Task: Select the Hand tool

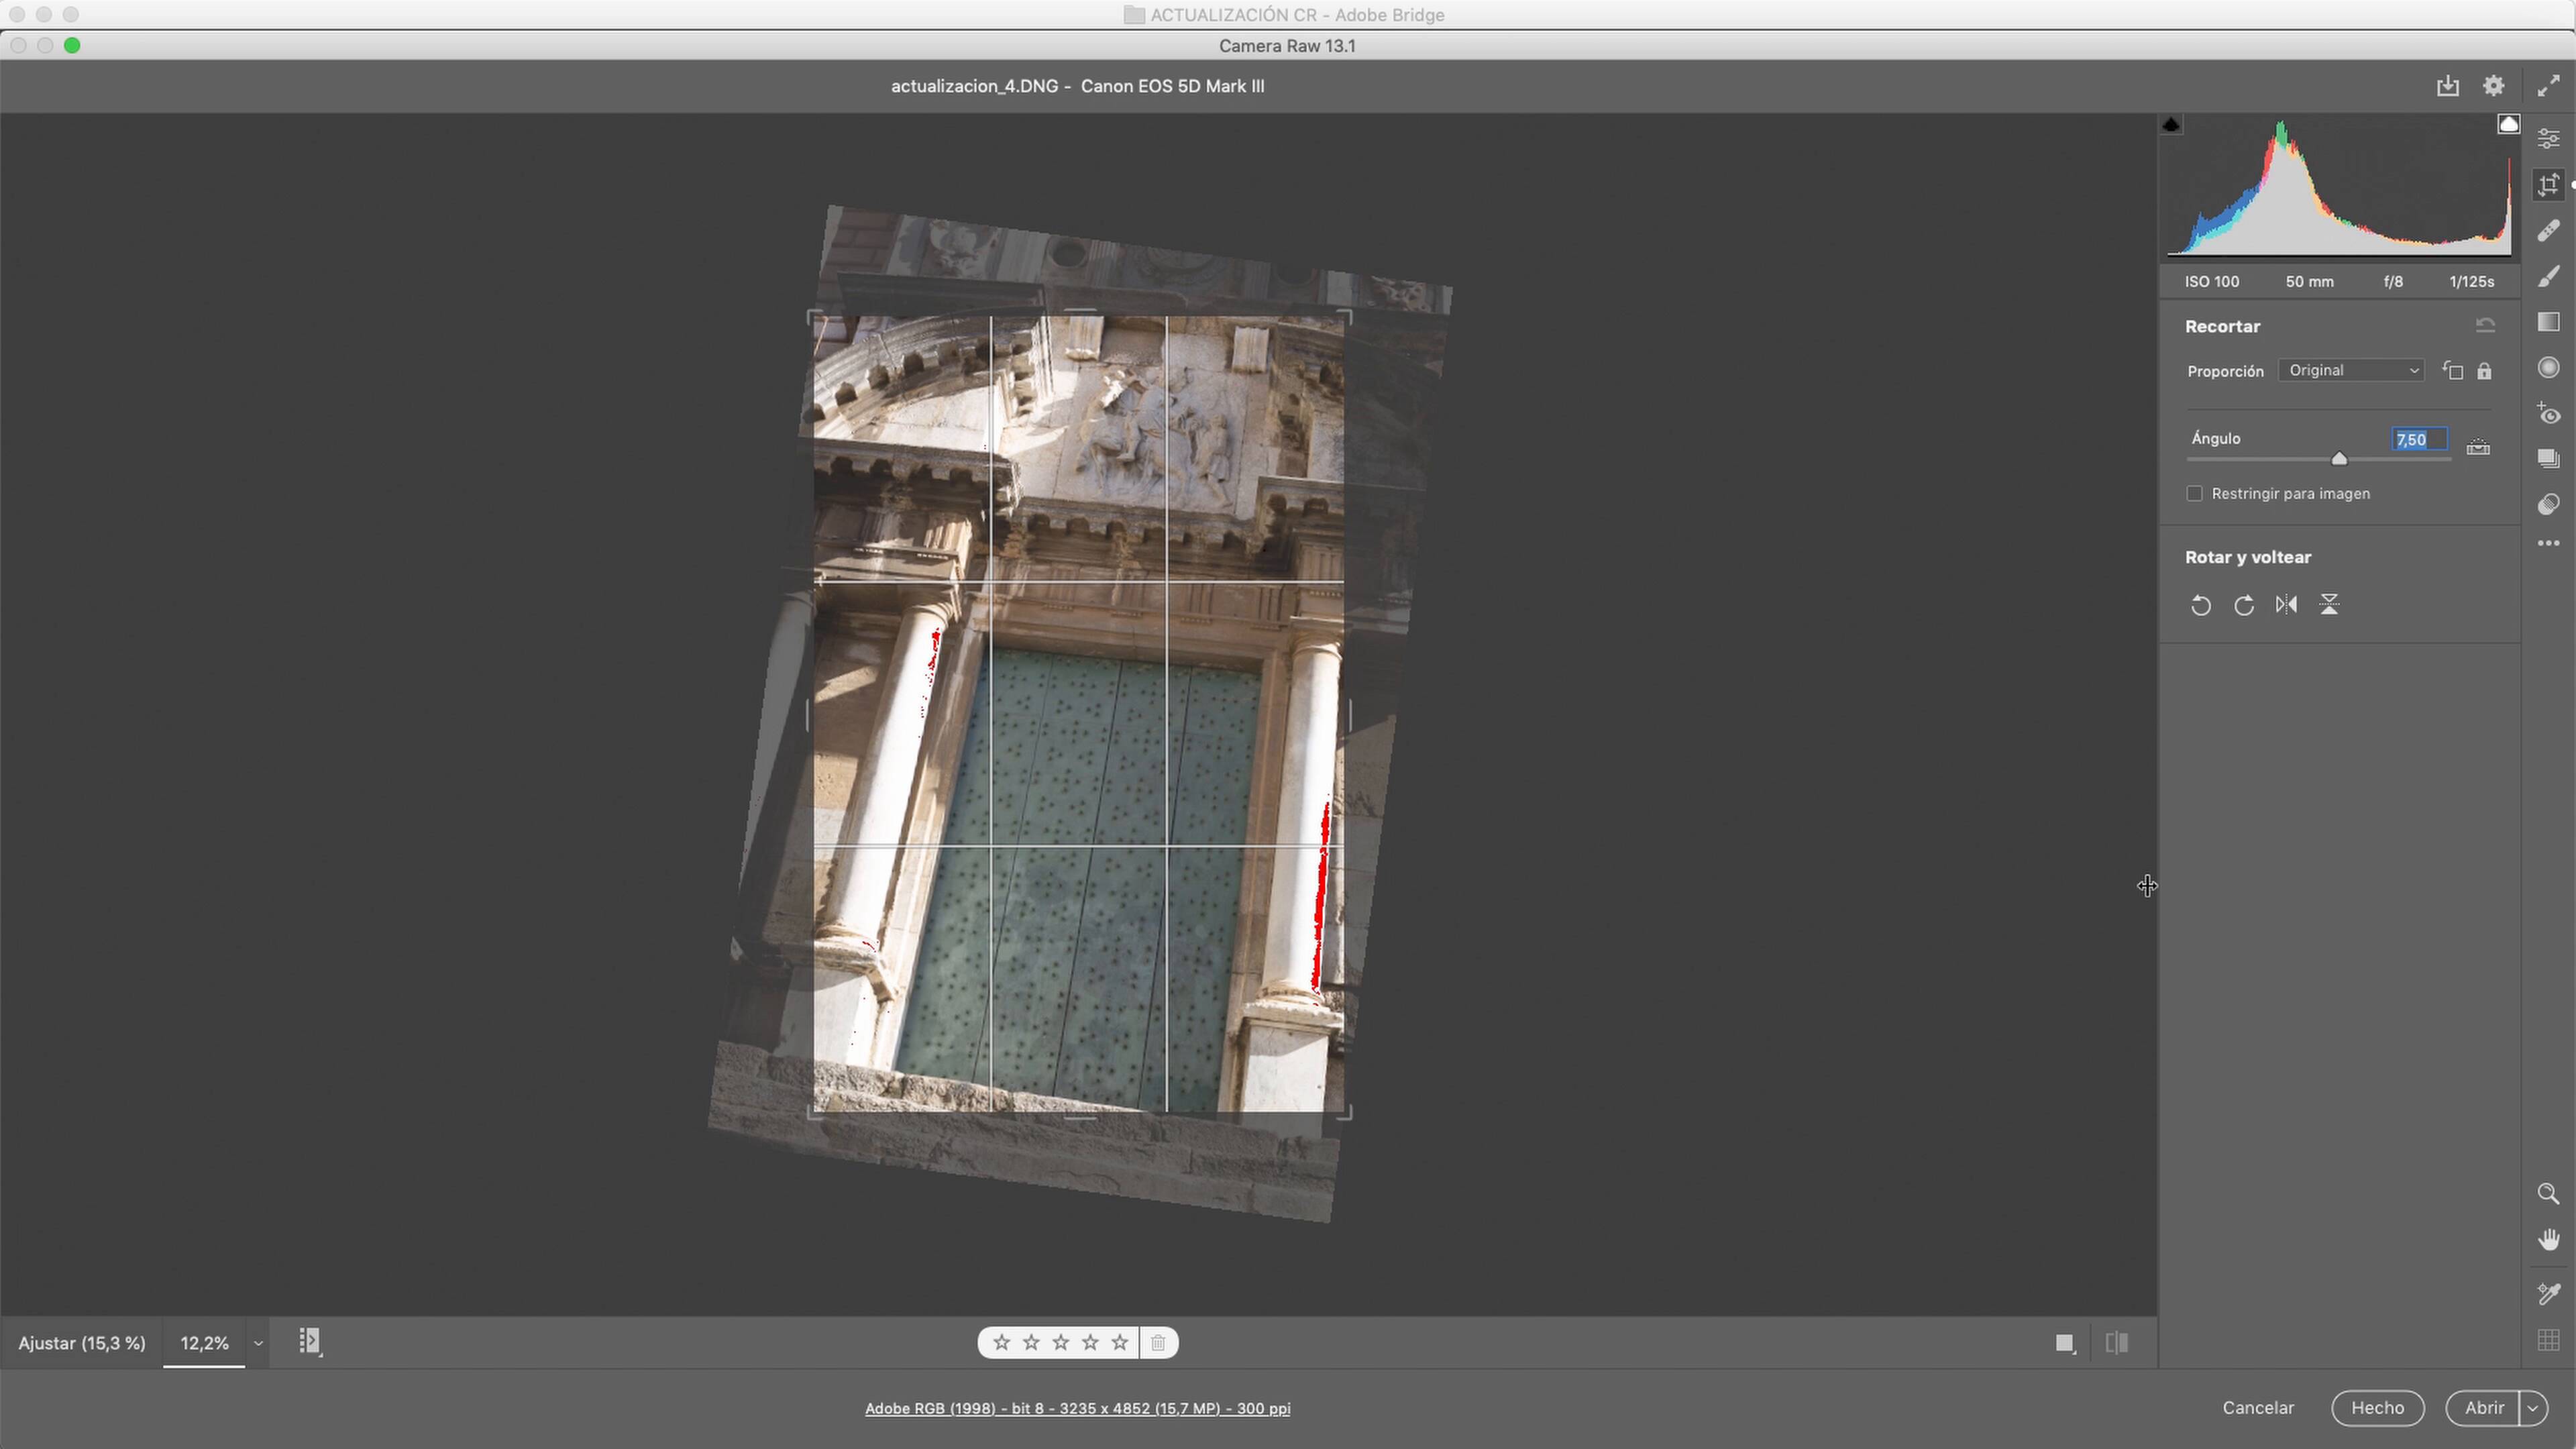Action: 2548,1240
